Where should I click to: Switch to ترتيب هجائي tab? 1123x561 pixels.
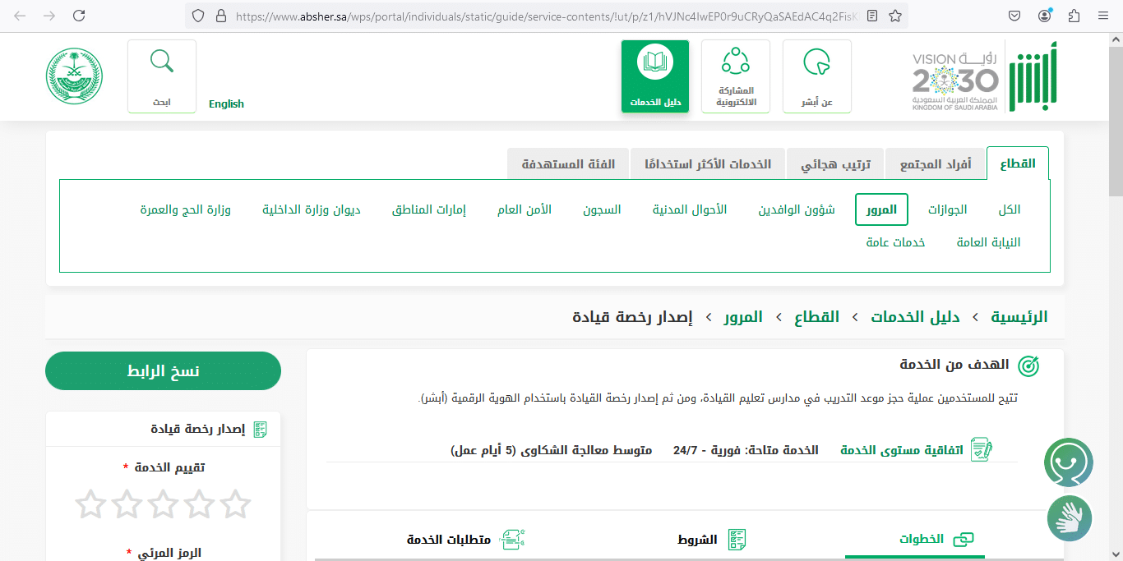pos(835,164)
